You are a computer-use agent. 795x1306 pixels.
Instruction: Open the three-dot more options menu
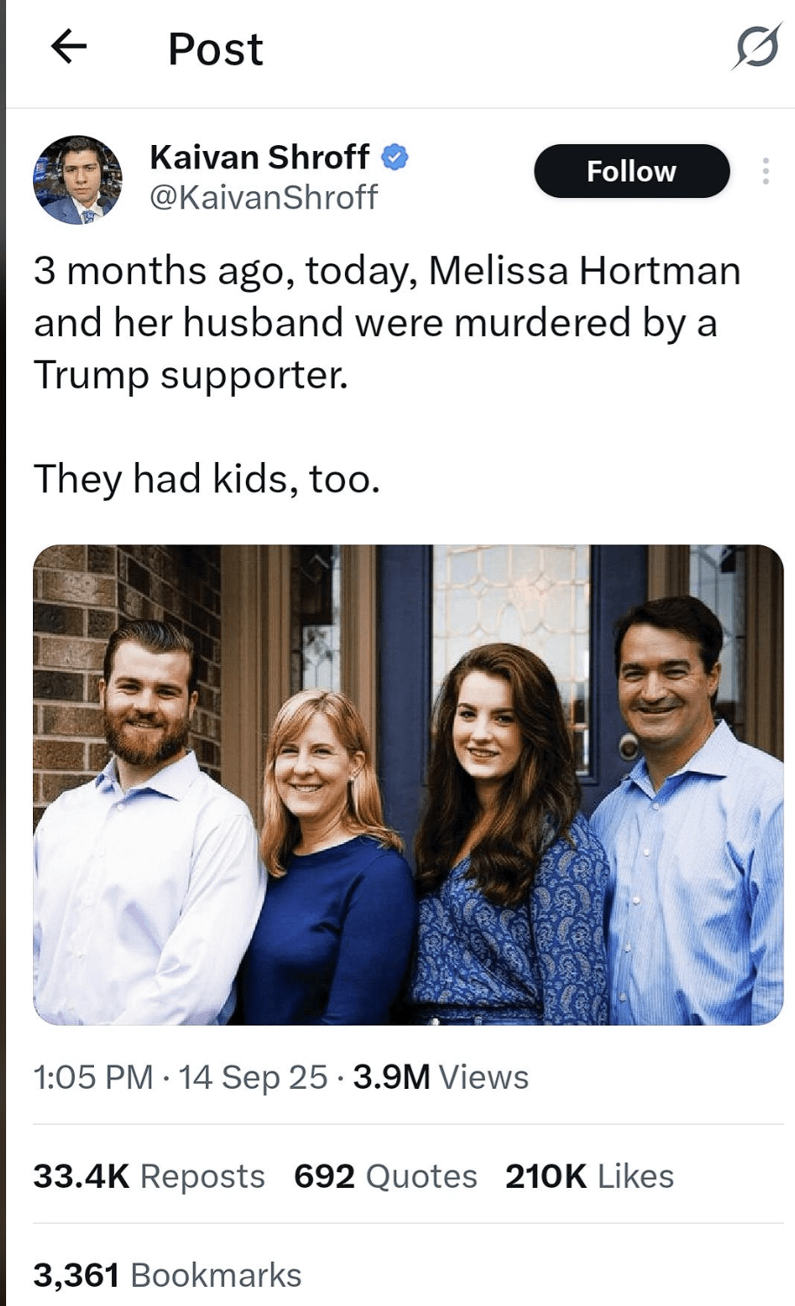pos(765,171)
